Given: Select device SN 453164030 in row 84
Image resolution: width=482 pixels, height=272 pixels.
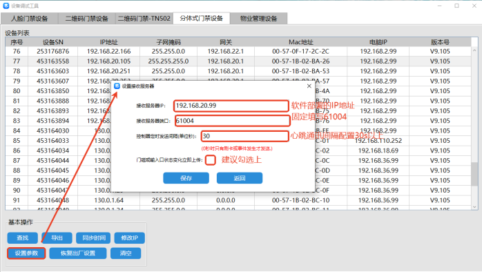Looking at the screenshot, I should pos(53,130).
